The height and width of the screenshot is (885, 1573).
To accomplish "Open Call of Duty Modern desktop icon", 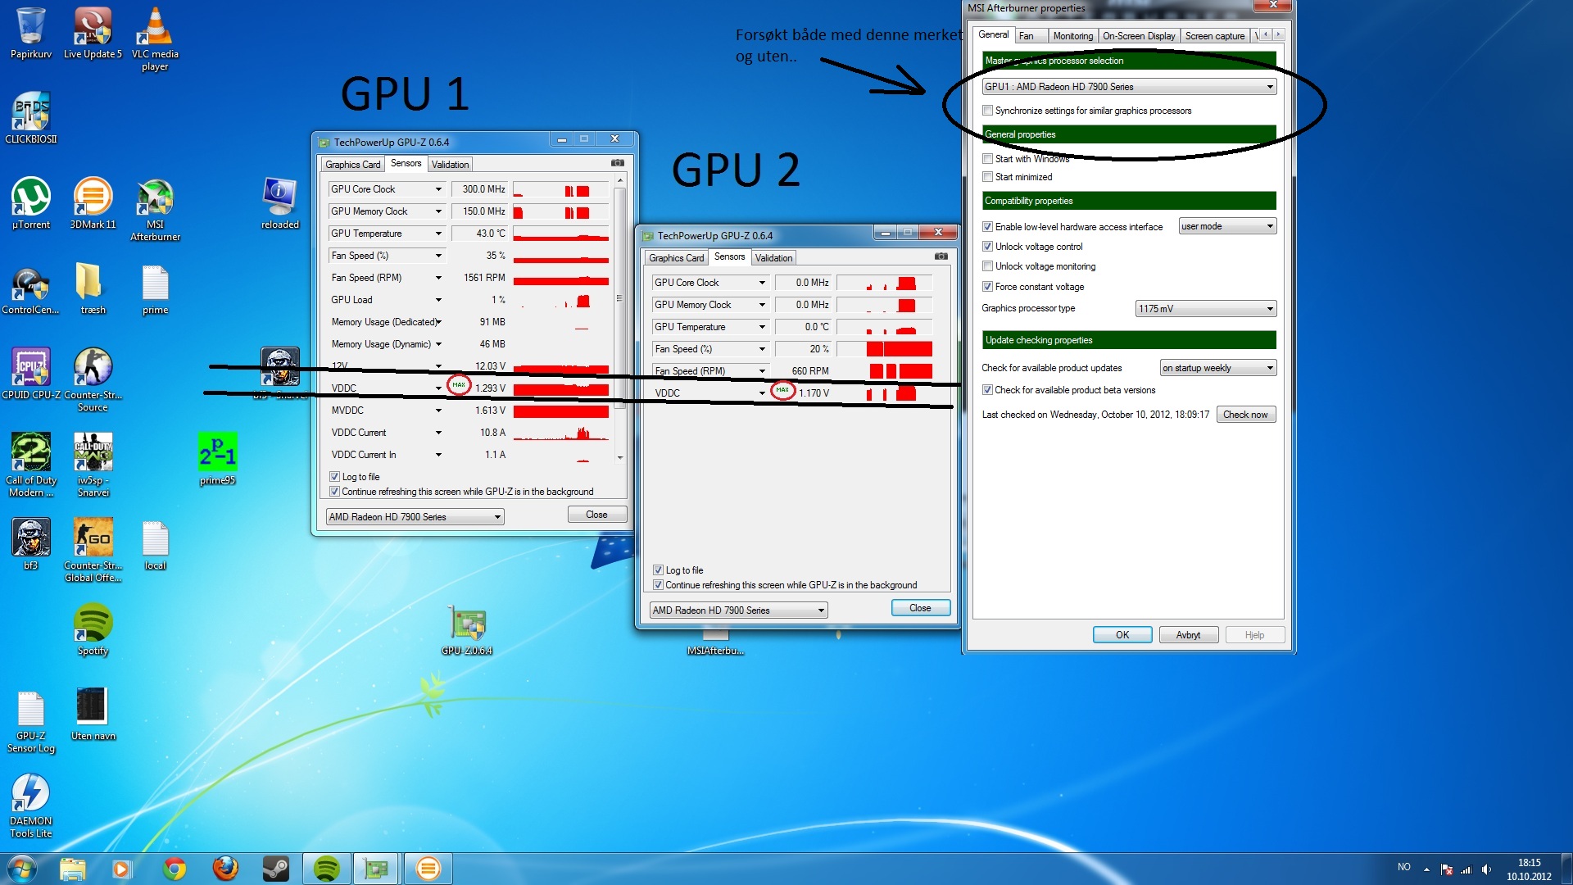I will (x=30, y=465).
